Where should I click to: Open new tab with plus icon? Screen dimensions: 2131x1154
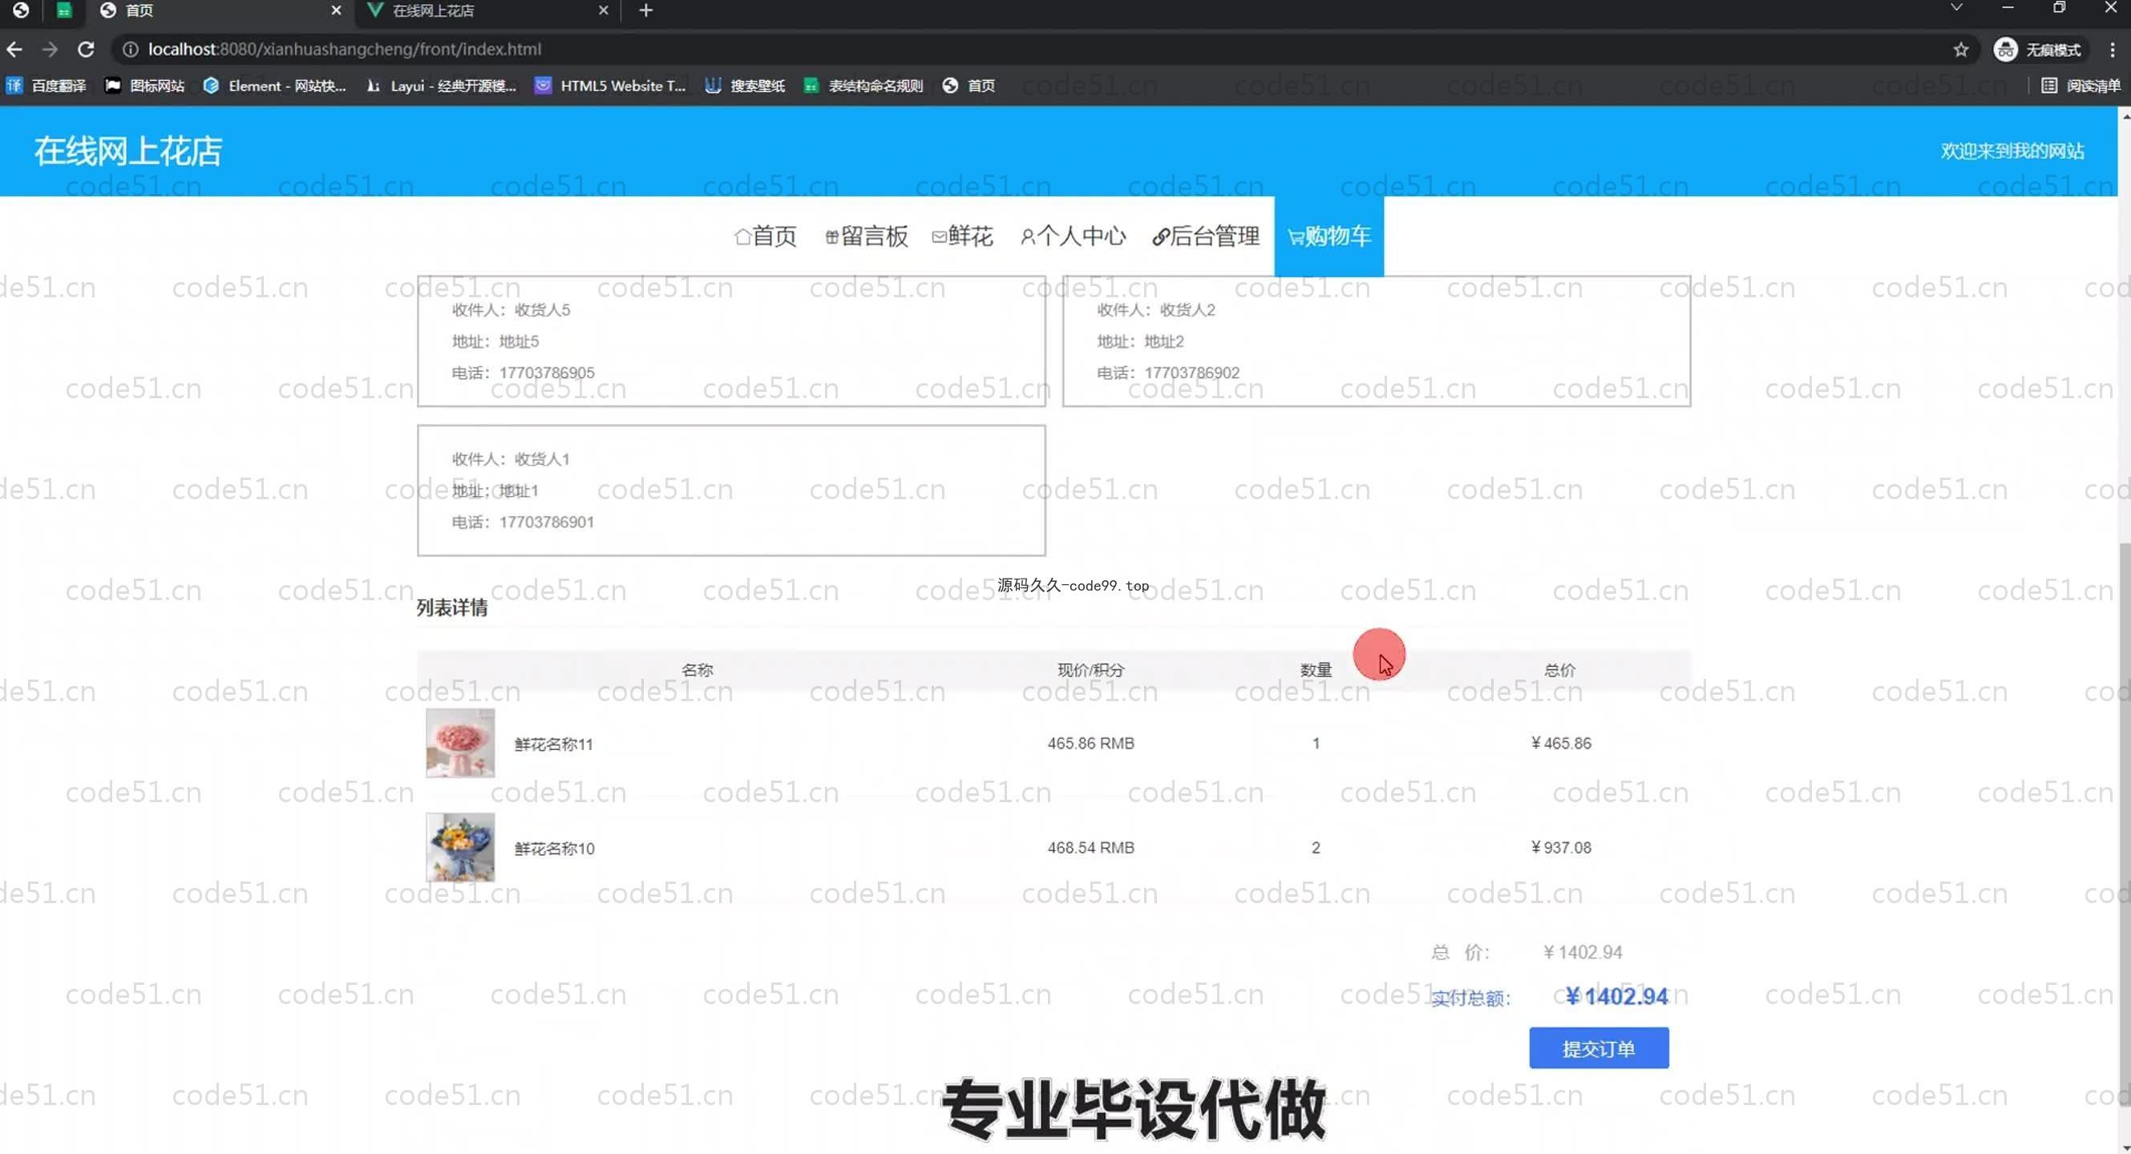pos(646,10)
